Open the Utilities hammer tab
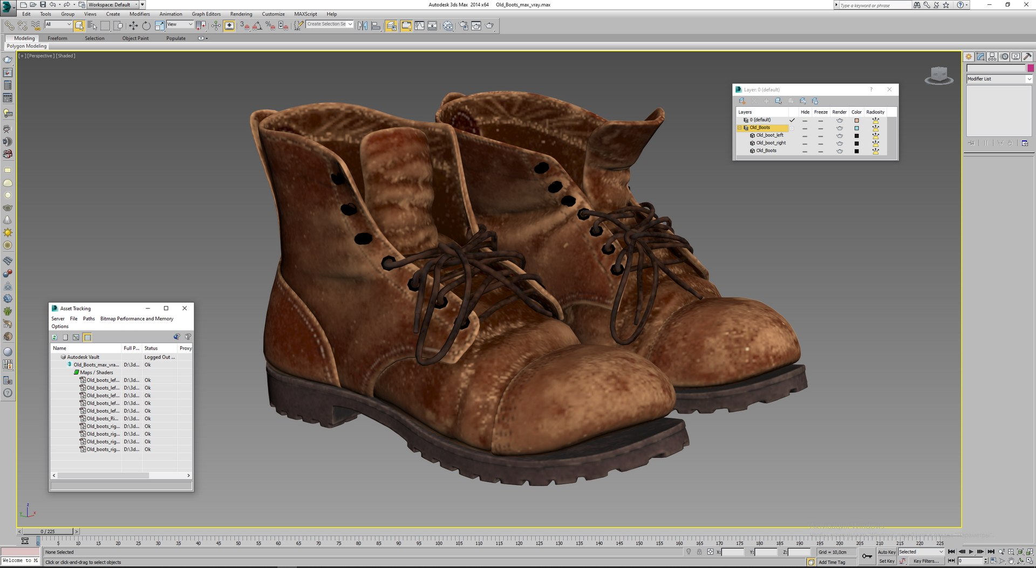 tap(1027, 57)
